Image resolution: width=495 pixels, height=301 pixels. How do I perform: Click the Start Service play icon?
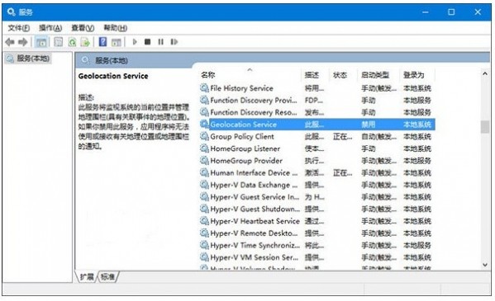point(135,41)
